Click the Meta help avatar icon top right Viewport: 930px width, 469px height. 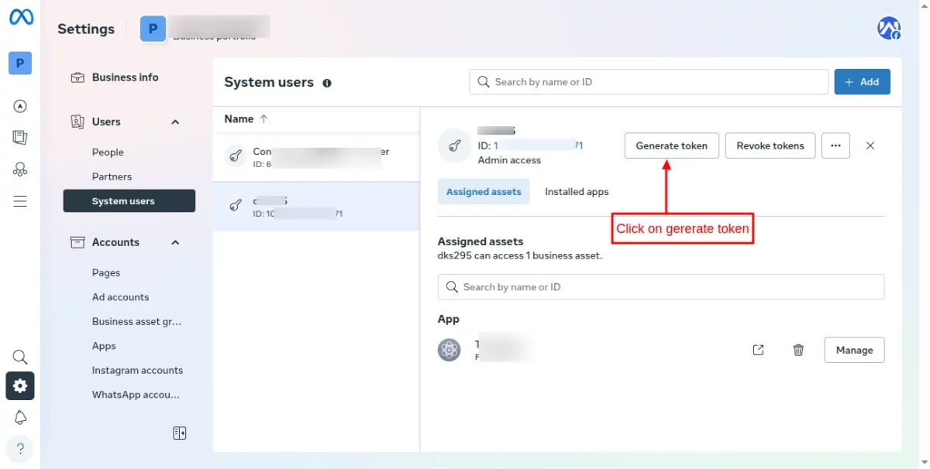click(888, 27)
